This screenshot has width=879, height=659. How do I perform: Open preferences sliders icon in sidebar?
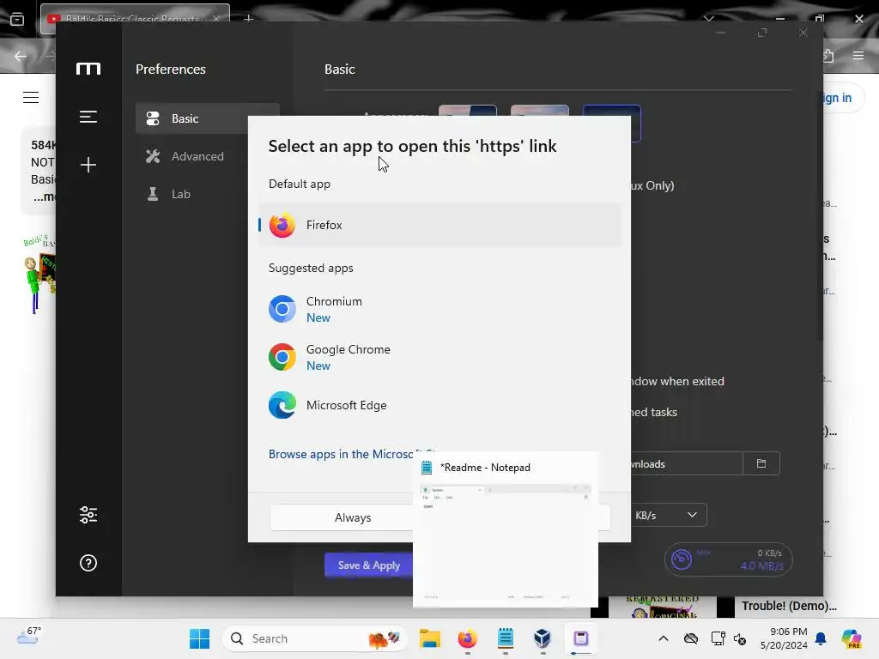pos(88,515)
